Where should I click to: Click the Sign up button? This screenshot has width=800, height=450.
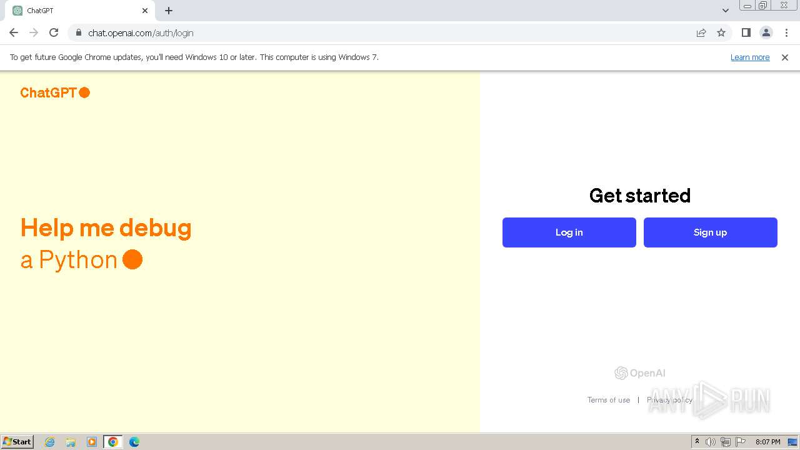(711, 232)
